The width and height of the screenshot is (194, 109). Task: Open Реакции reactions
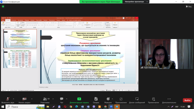point(108,100)
